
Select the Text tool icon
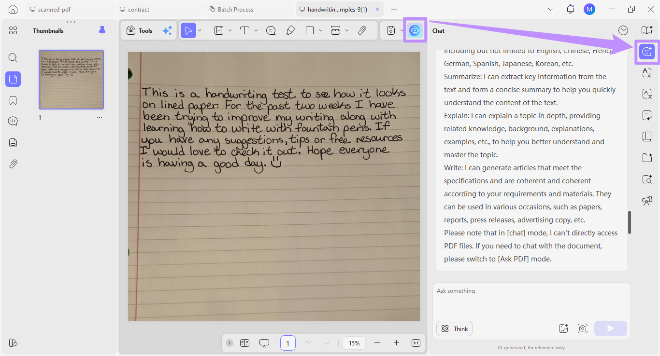244,30
